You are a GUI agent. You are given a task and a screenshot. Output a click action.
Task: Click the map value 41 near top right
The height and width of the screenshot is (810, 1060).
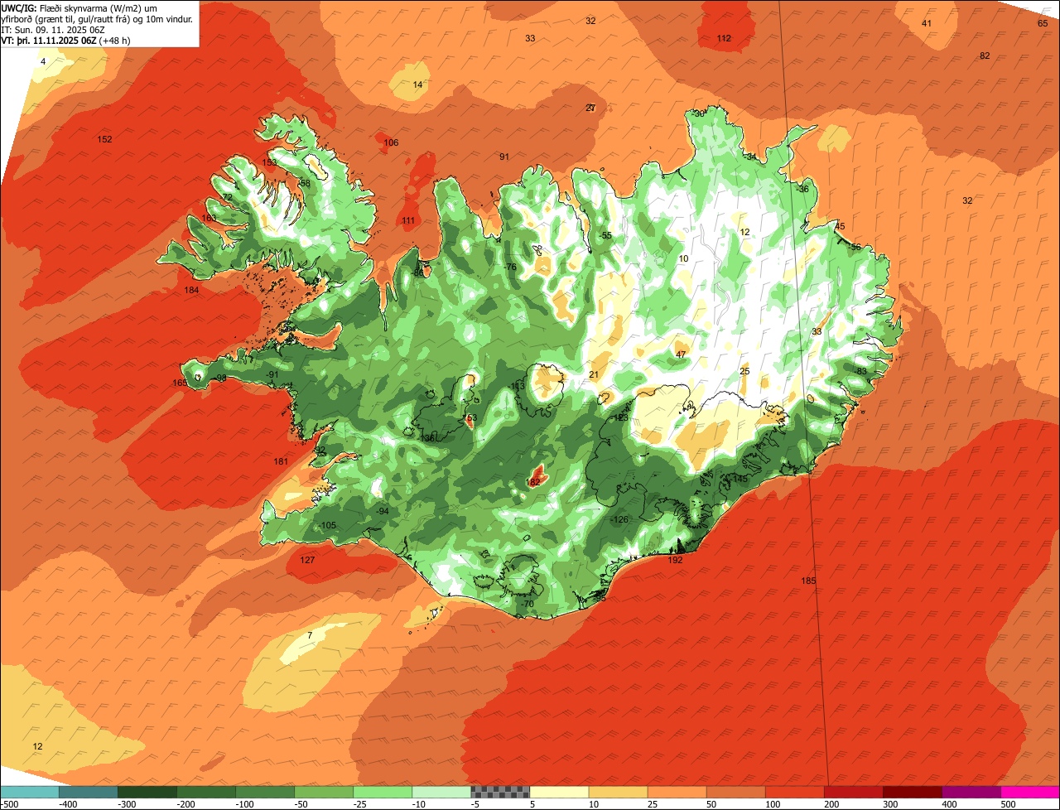[927, 23]
